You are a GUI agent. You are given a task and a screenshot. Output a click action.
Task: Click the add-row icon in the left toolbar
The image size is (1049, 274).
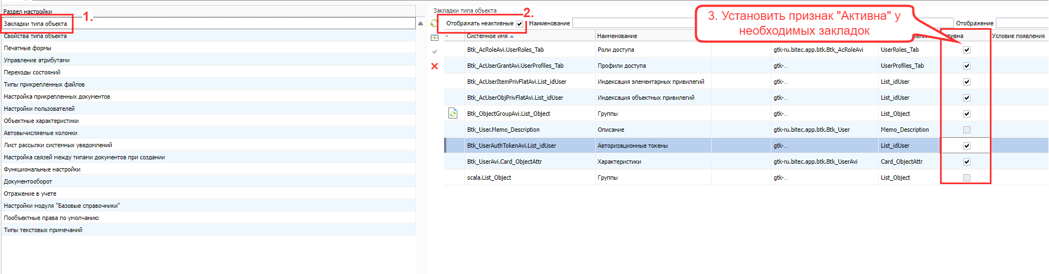[x=435, y=37]
